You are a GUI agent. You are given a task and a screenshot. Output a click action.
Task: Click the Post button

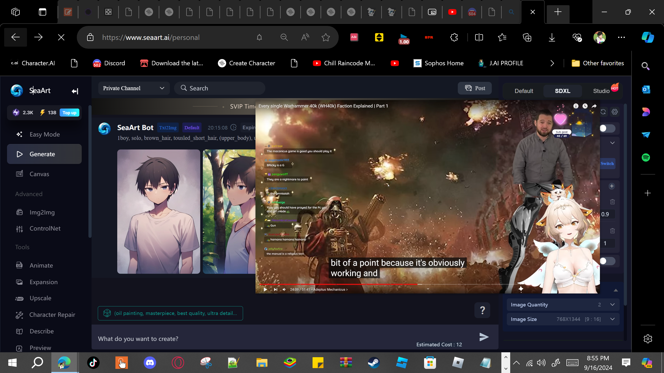(x=475, y=88)
